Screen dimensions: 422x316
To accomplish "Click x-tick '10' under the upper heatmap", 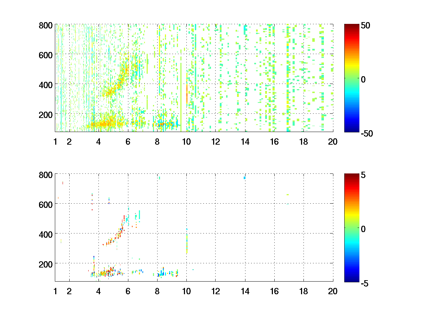I will click(x=186, y=142).
